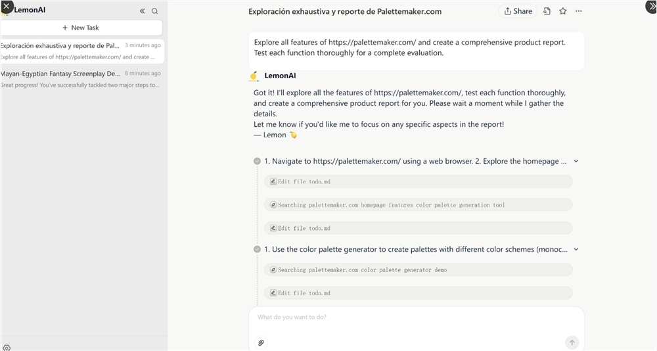Click the file document icon near Share
Image resolution: width=657 pixels, height=351 pixels.
[547, 11]
